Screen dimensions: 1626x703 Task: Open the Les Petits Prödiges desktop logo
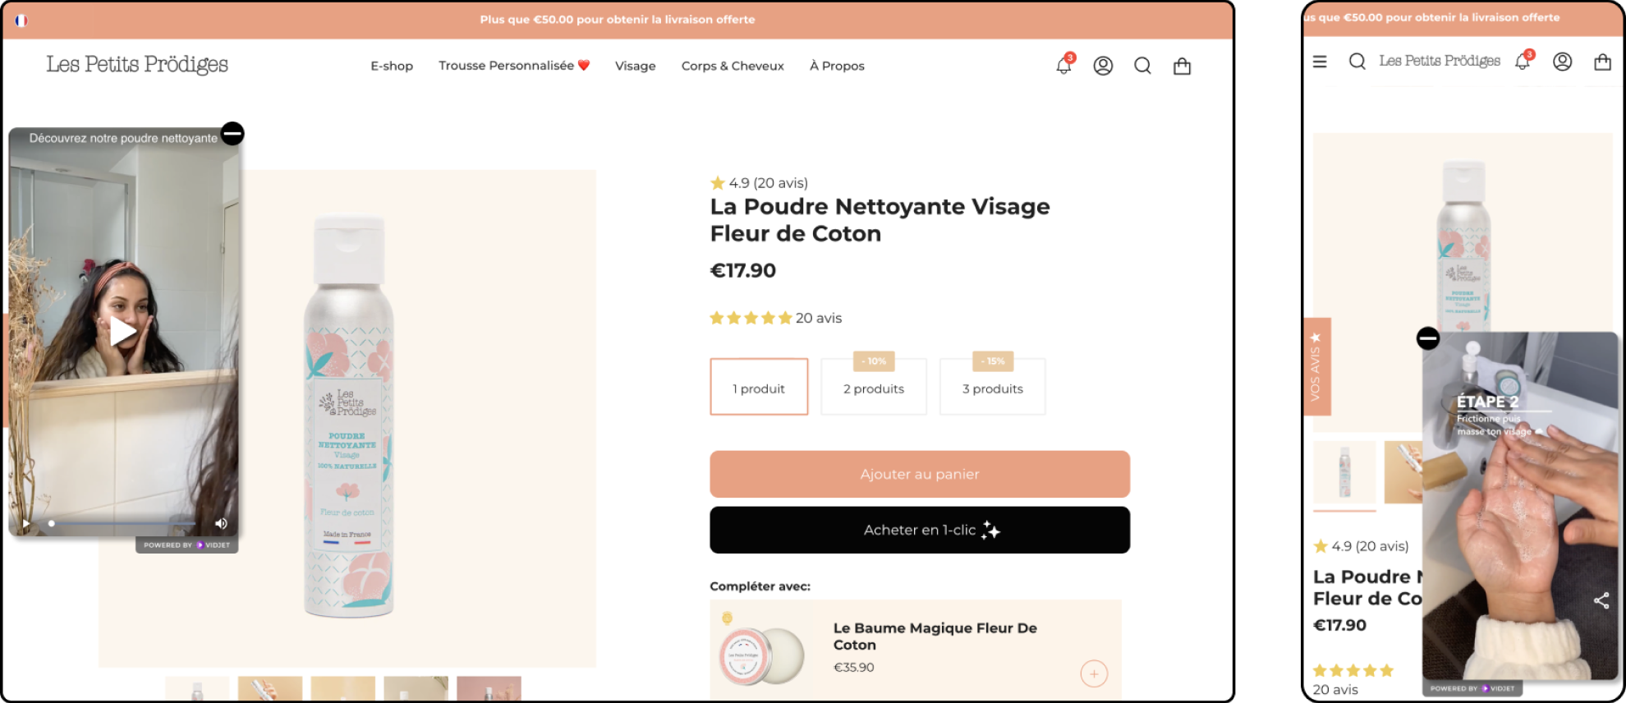[x=137, y=64]
